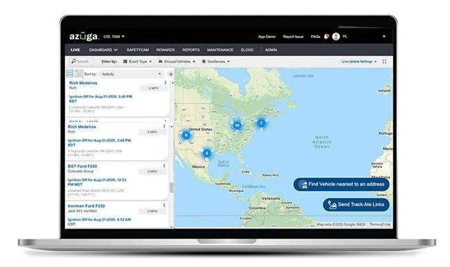The image size is (450, 267).
Task: Click the Report Issue link
Action: click(x=293, y=36)
